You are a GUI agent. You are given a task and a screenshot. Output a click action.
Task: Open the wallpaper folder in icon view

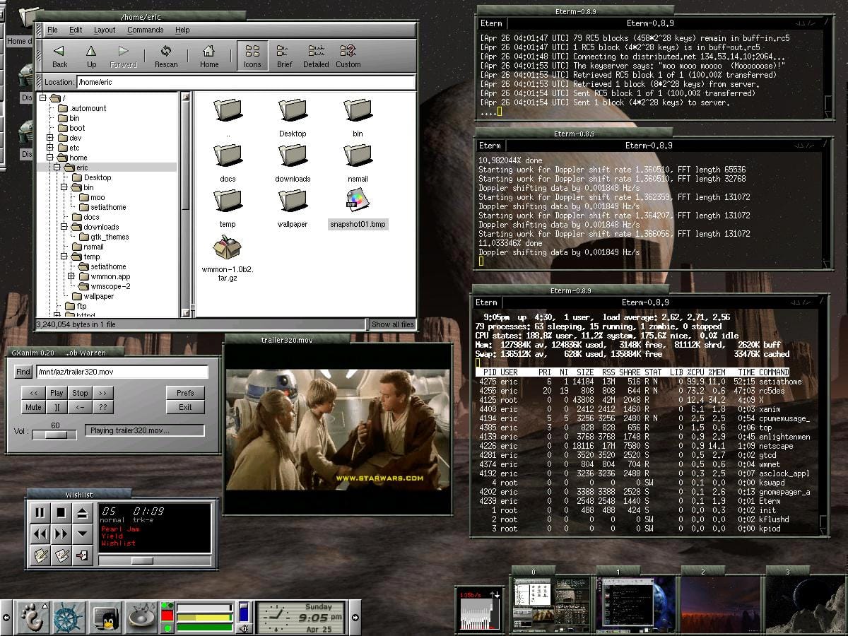293,208
